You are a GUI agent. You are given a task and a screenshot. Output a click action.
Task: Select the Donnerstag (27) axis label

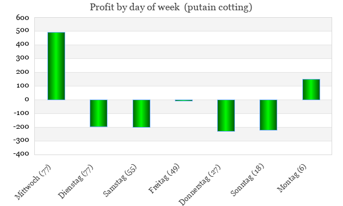pyautogui.click(x=200, y=185)
